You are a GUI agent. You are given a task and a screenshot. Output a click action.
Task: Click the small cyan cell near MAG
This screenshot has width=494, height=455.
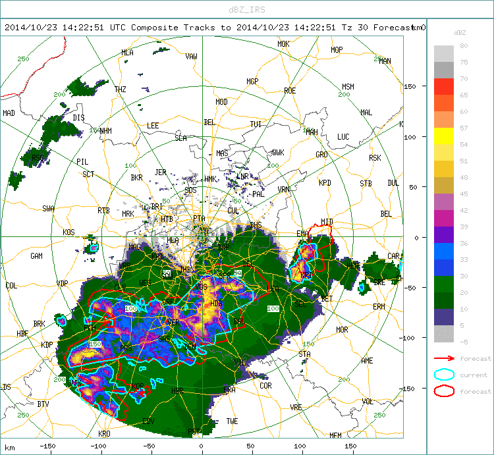coord(94,248)
